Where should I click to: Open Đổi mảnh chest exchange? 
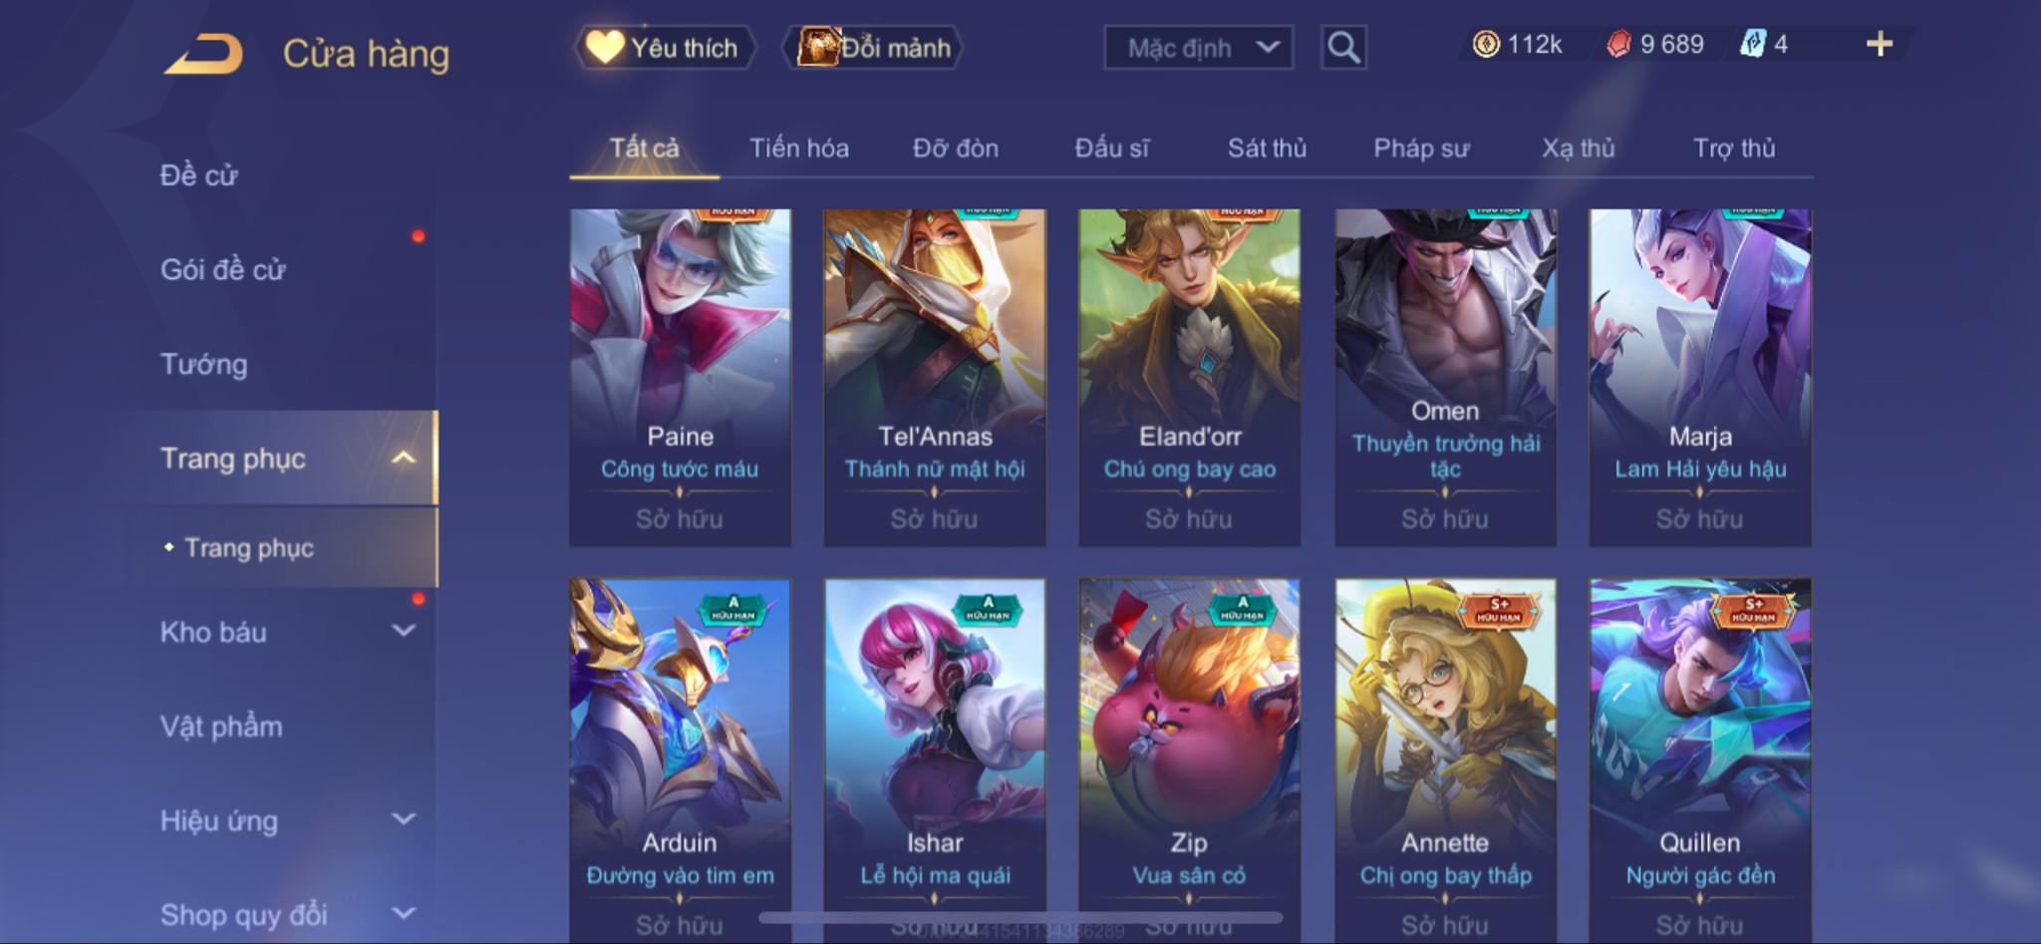874,47
